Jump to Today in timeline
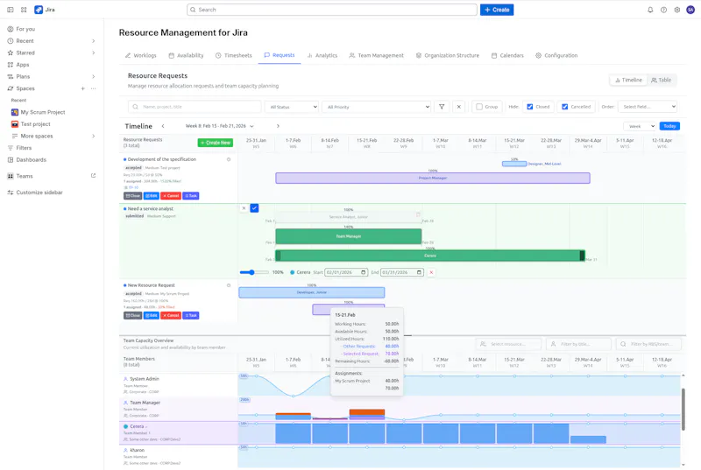 [x=669, y=126]
